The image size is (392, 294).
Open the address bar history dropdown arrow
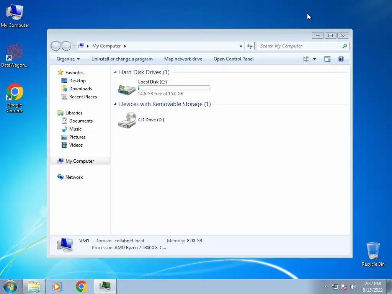[241, 46]
